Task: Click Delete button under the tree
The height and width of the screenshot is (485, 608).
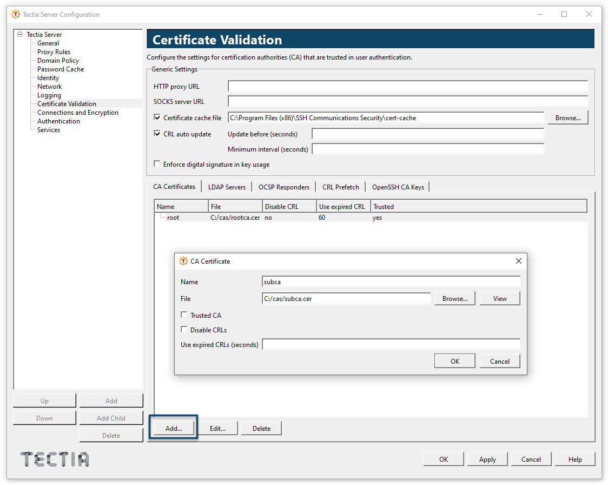Action: (111, 435)
